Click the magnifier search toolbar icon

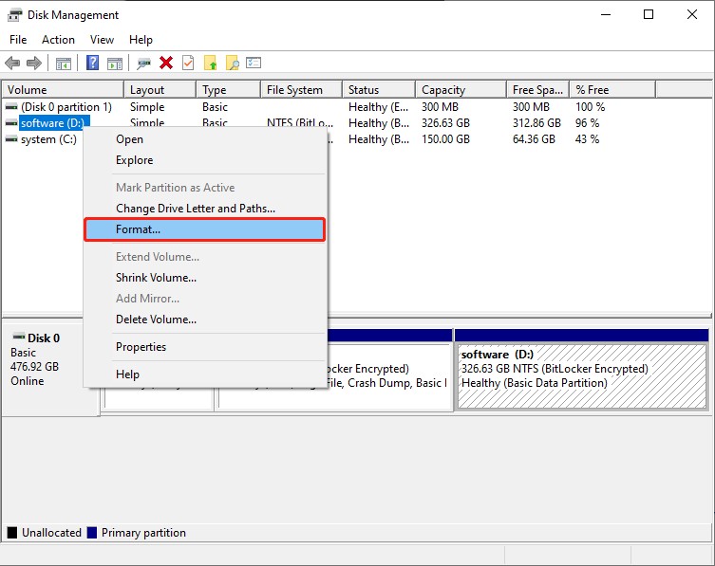[232, 64]
